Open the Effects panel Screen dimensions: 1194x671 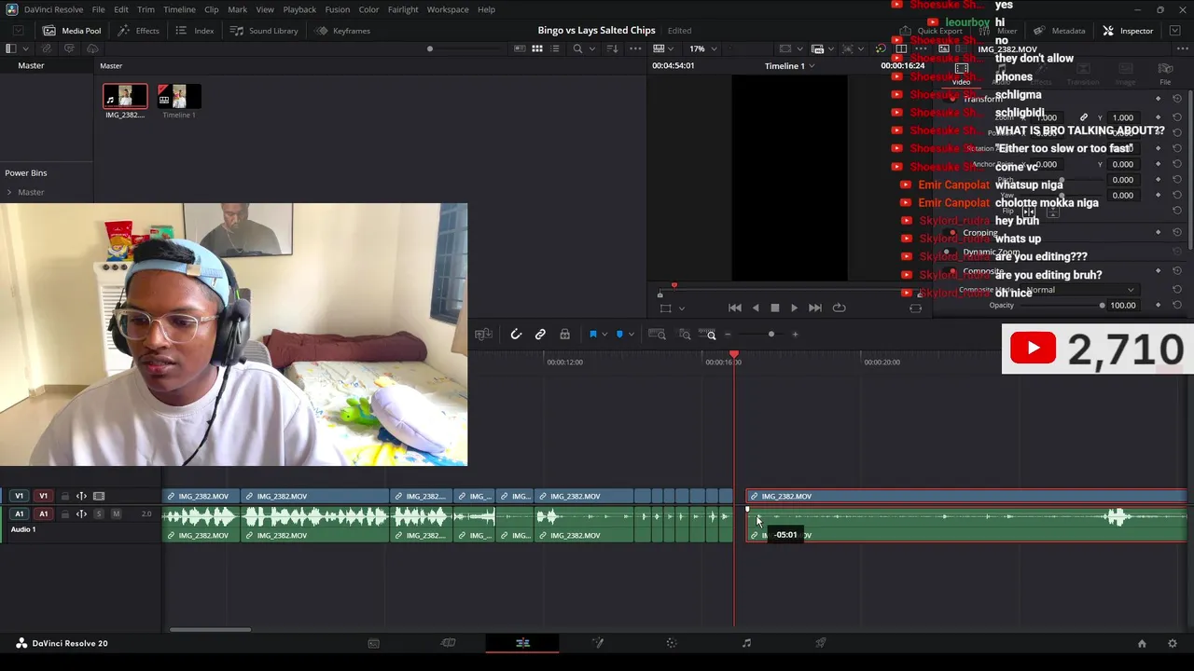pyautogui.click(x=138, y=31)
